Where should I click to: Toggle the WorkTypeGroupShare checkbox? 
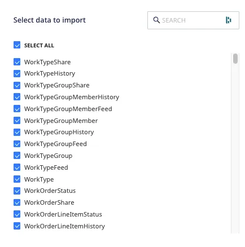17,85
